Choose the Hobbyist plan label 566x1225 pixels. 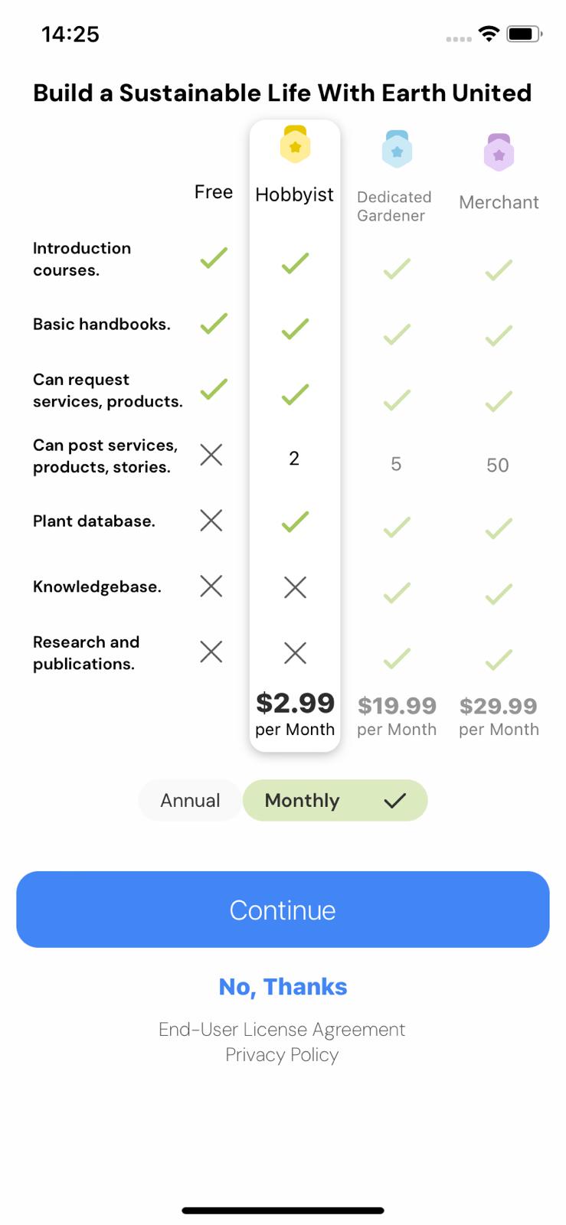click(x=295, y=194)
